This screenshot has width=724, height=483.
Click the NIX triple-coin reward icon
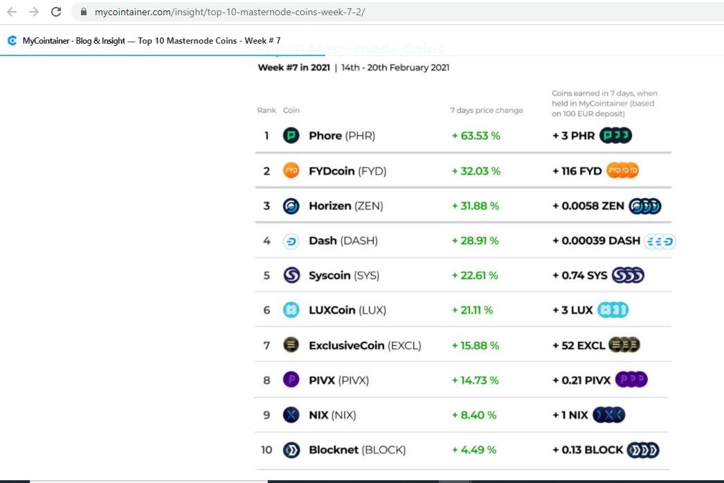click(608, 414)
